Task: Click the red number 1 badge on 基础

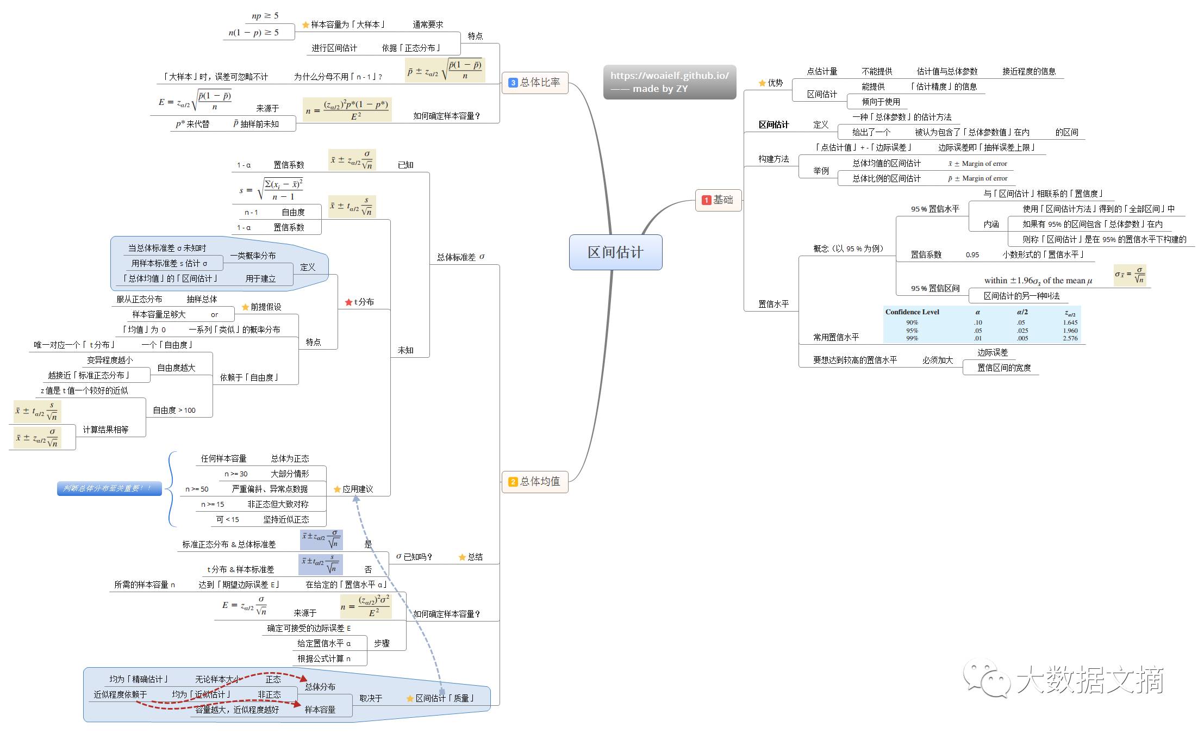Action: 706,200
